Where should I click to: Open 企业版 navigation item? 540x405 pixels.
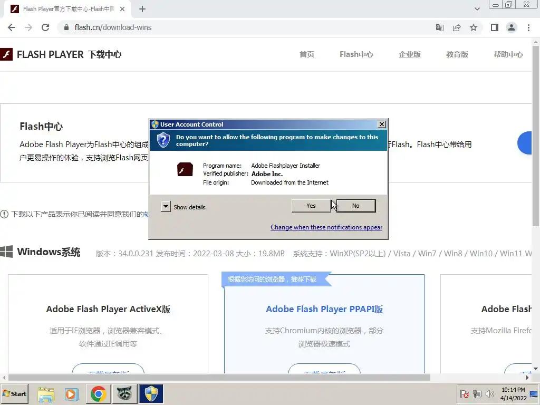click(409, 54)
